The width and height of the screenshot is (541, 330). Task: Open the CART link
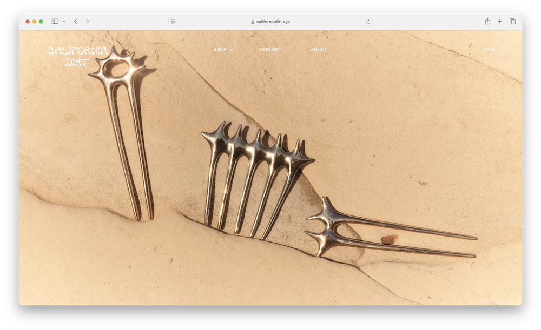coord(489,50)
